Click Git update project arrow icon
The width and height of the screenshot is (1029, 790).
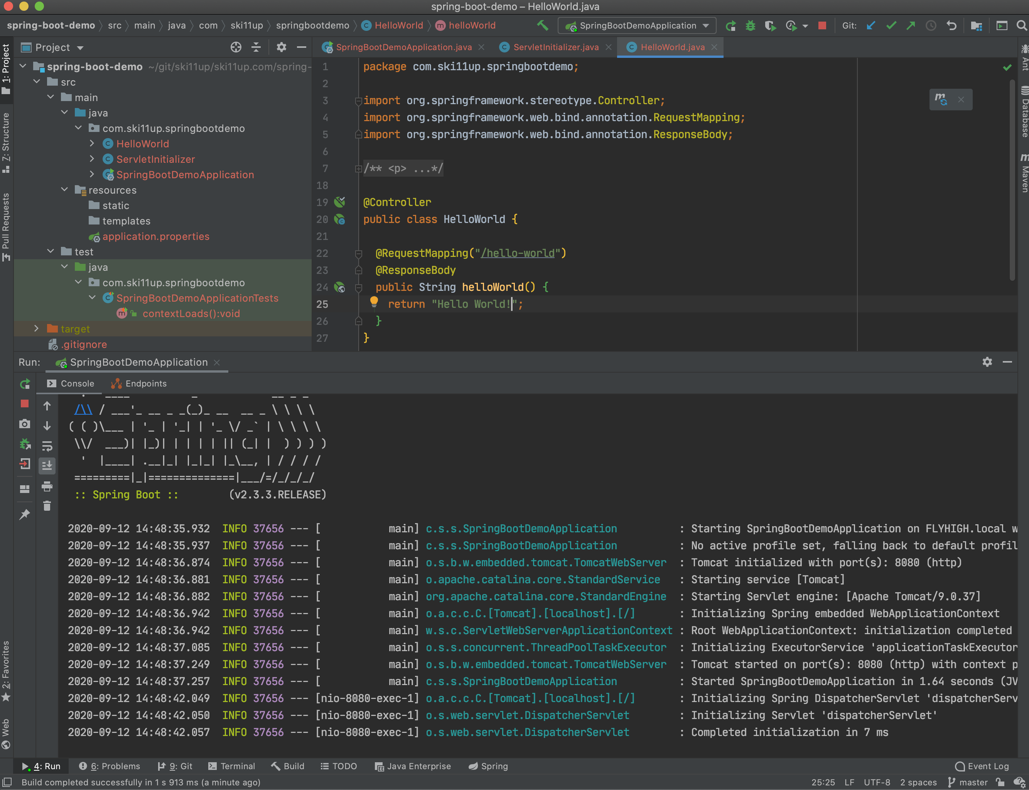870,25
